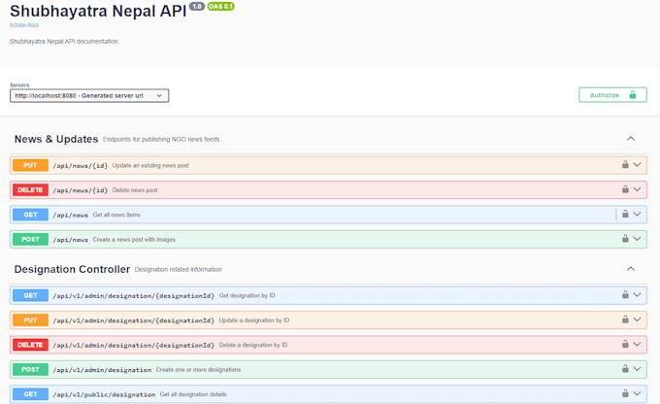Viewport: 660px width, 404px height.
Task: Click the News & Updates heading
Action: pos(56,139)
